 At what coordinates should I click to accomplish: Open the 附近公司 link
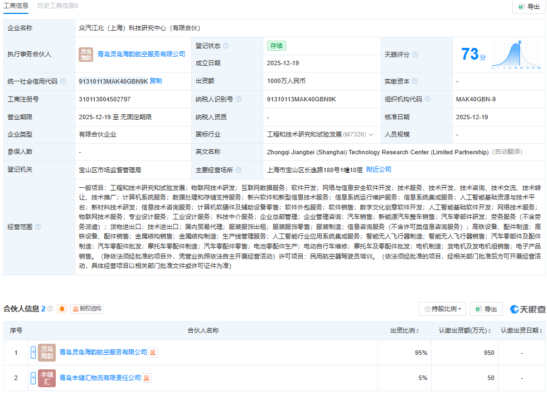[x=379, y=169]
